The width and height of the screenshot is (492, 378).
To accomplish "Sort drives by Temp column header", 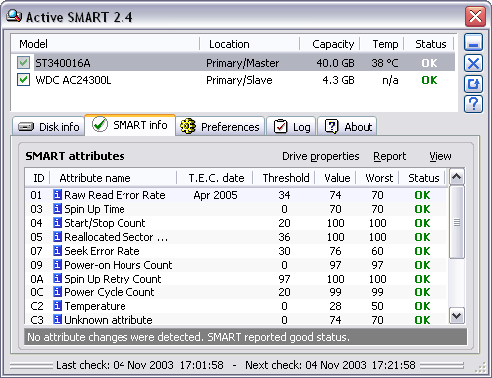I will pyautogui.click(x=381, y=44).
